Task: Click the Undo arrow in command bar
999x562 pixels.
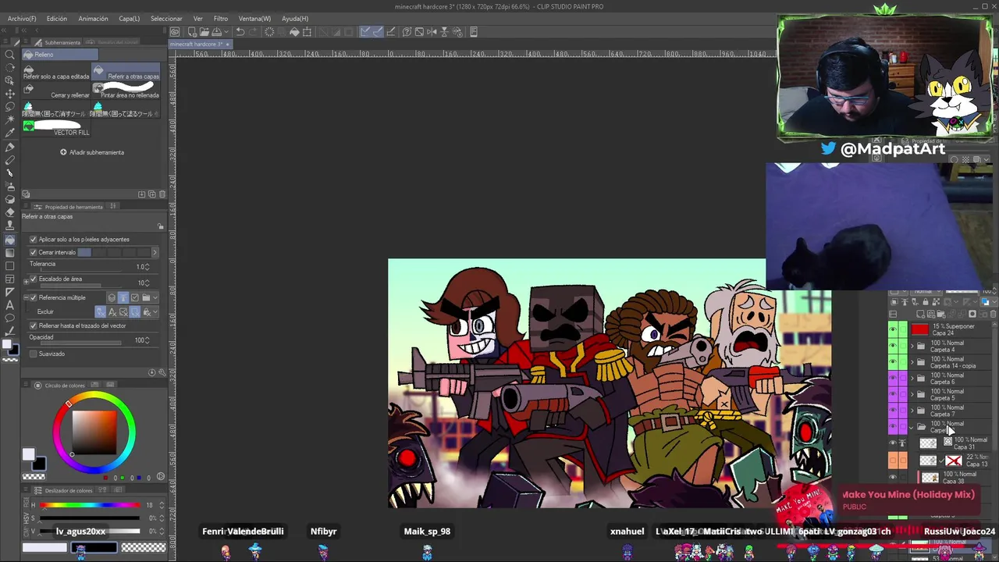Action: coord(240,32)
